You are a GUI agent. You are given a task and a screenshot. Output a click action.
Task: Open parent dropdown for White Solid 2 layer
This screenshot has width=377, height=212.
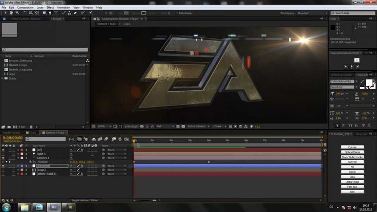pos(117,174)
